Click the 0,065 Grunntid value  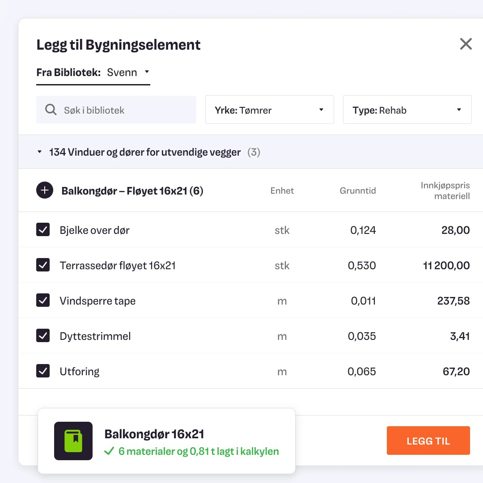(362, 372)
